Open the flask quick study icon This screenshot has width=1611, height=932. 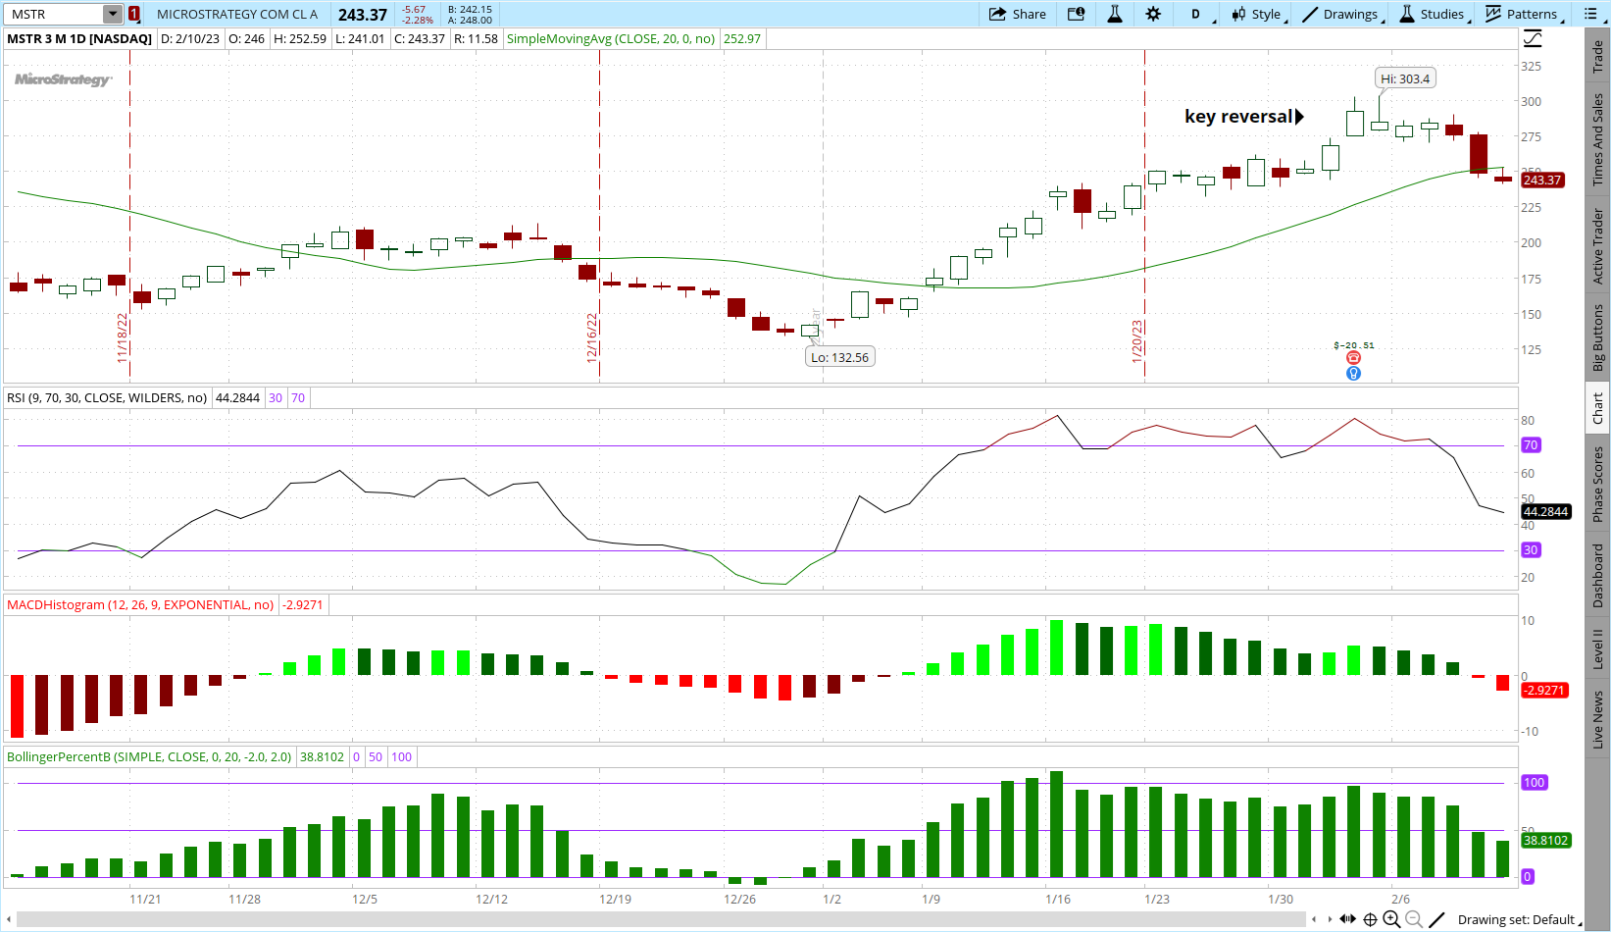1115,14
